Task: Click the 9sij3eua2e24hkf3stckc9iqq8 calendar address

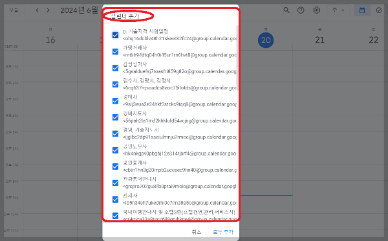Action: click(x=180, y=104)
